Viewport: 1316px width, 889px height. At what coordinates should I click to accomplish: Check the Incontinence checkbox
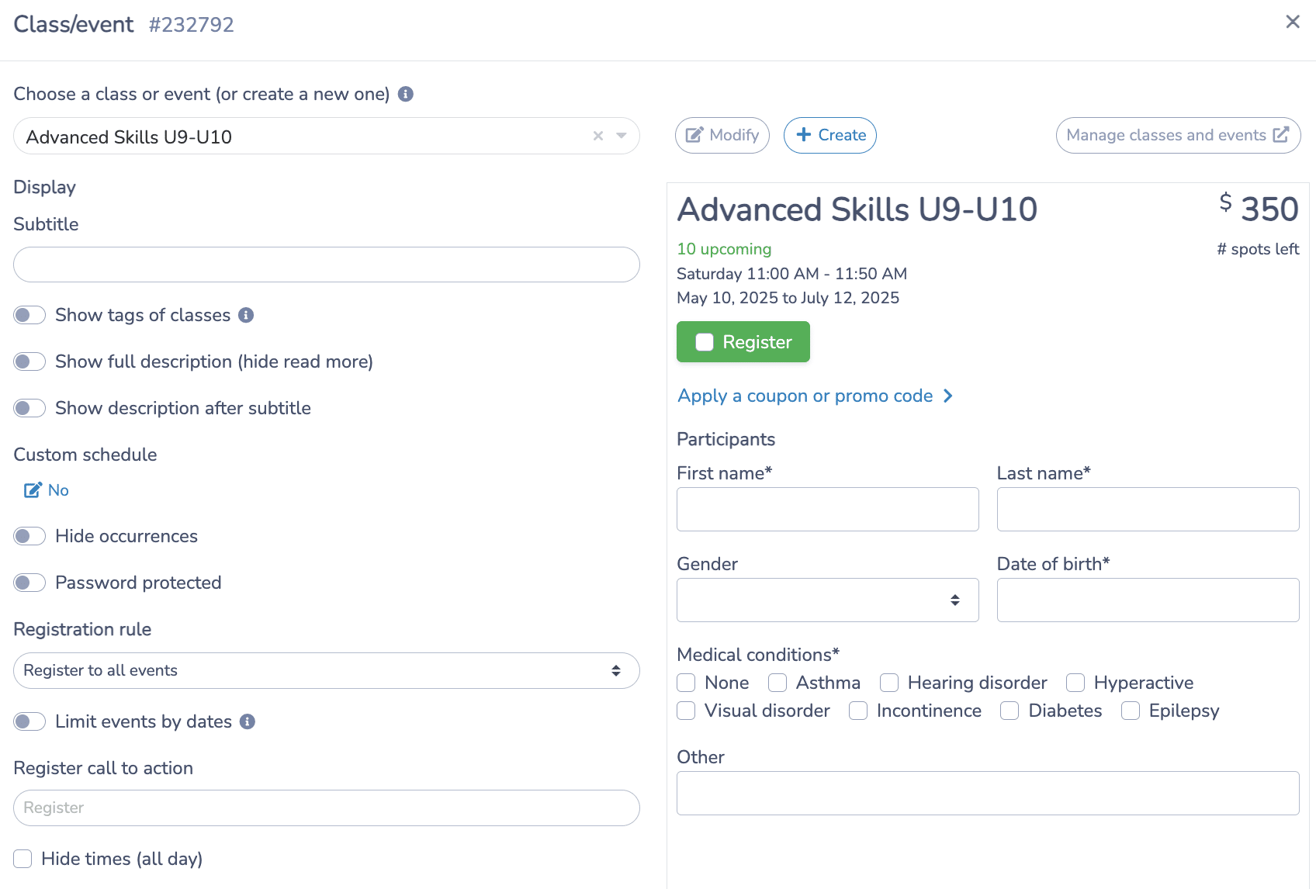click(858, 711)
